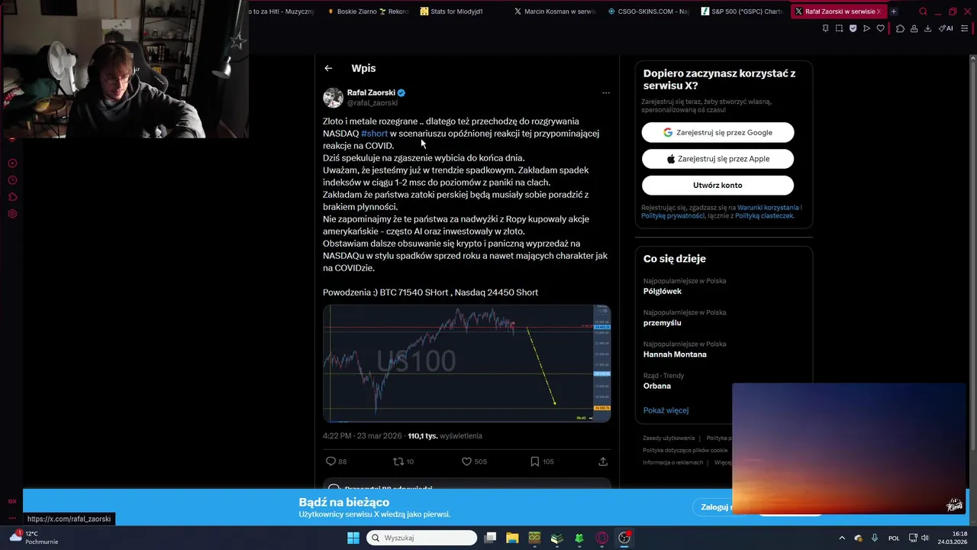Viewport: 977px width, 550px height.
Task: Click Zarejestruj się przez Google button
Action: pyautogui.click(x=717, y=132)
